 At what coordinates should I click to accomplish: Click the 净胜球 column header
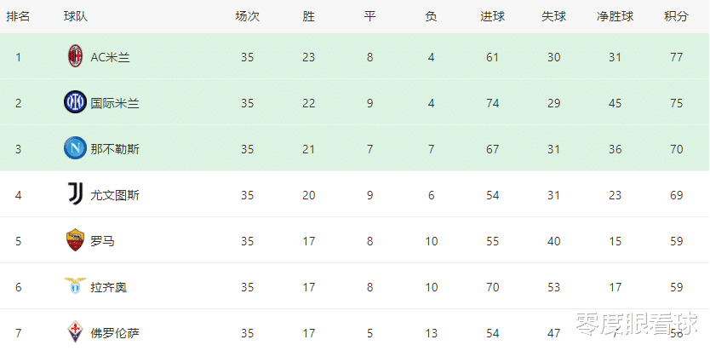pos(615,17)
